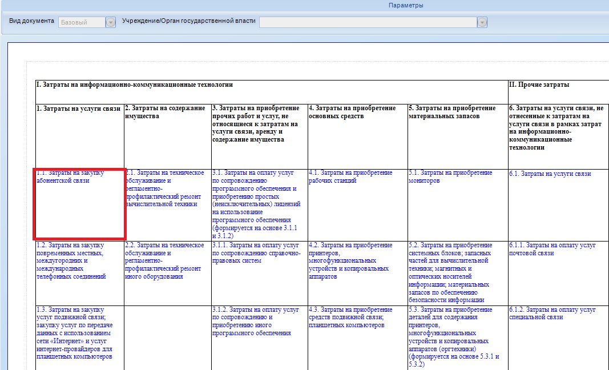This screenshot has height=370, width=609.
Task: Open link 4.3 средств подвижной связи, планшетных компьютеров
Action: [x=350, y=317]
